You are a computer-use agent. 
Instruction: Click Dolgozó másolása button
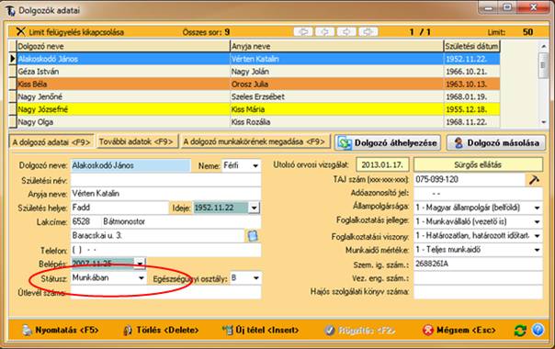click(496, 142)
